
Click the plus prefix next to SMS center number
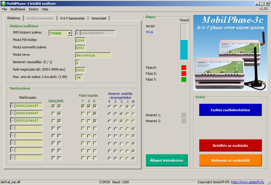[77, 33]
